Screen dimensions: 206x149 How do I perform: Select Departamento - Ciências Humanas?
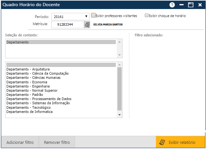tap(61, 78)
